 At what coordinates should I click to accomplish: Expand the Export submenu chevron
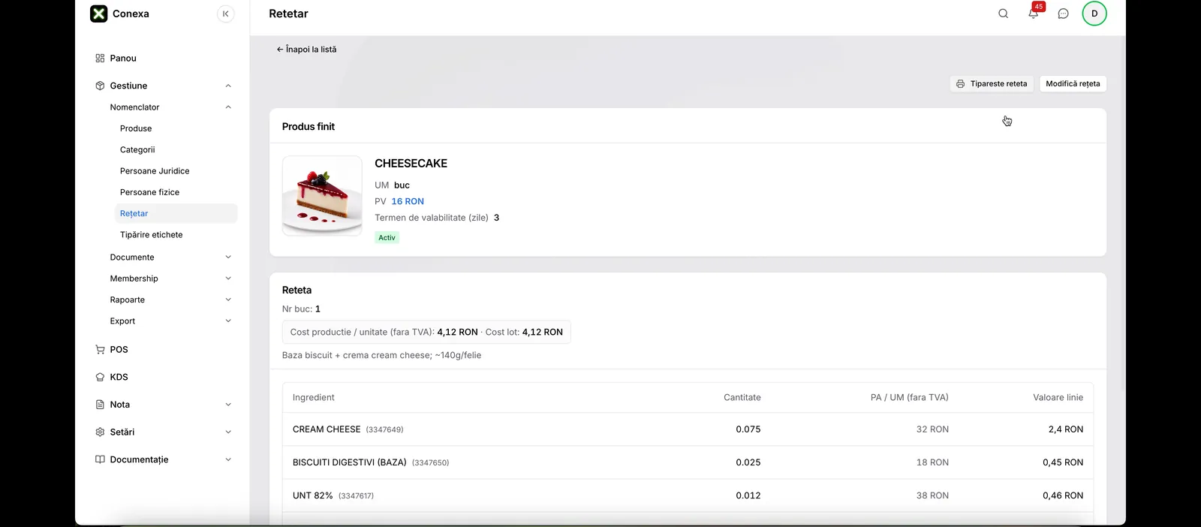[x=228, y=321]
